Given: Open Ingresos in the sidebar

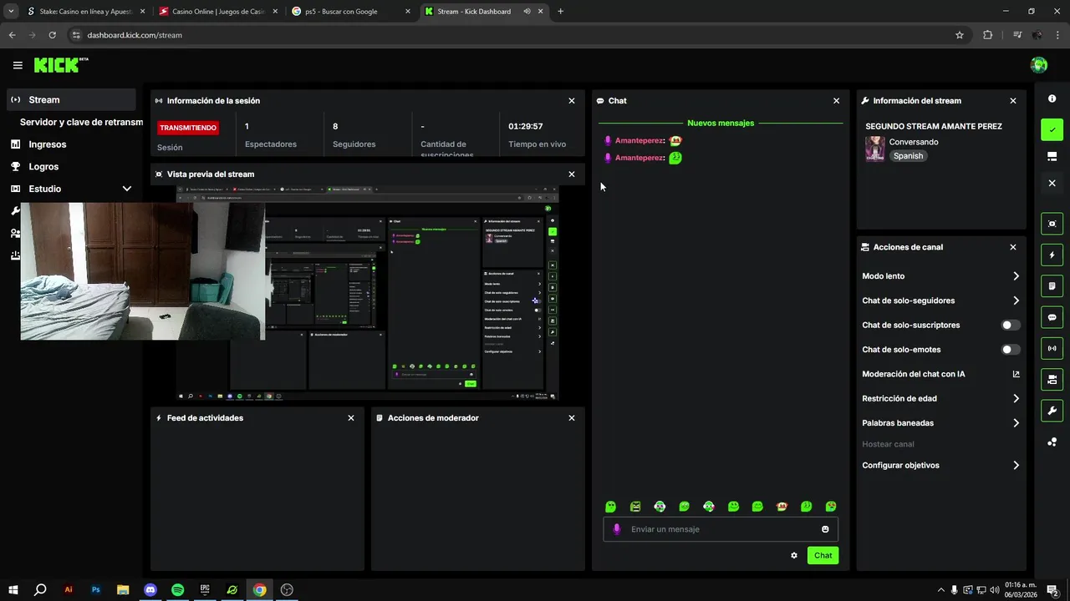Looking at the screenshot, I should tap(71, 144).
